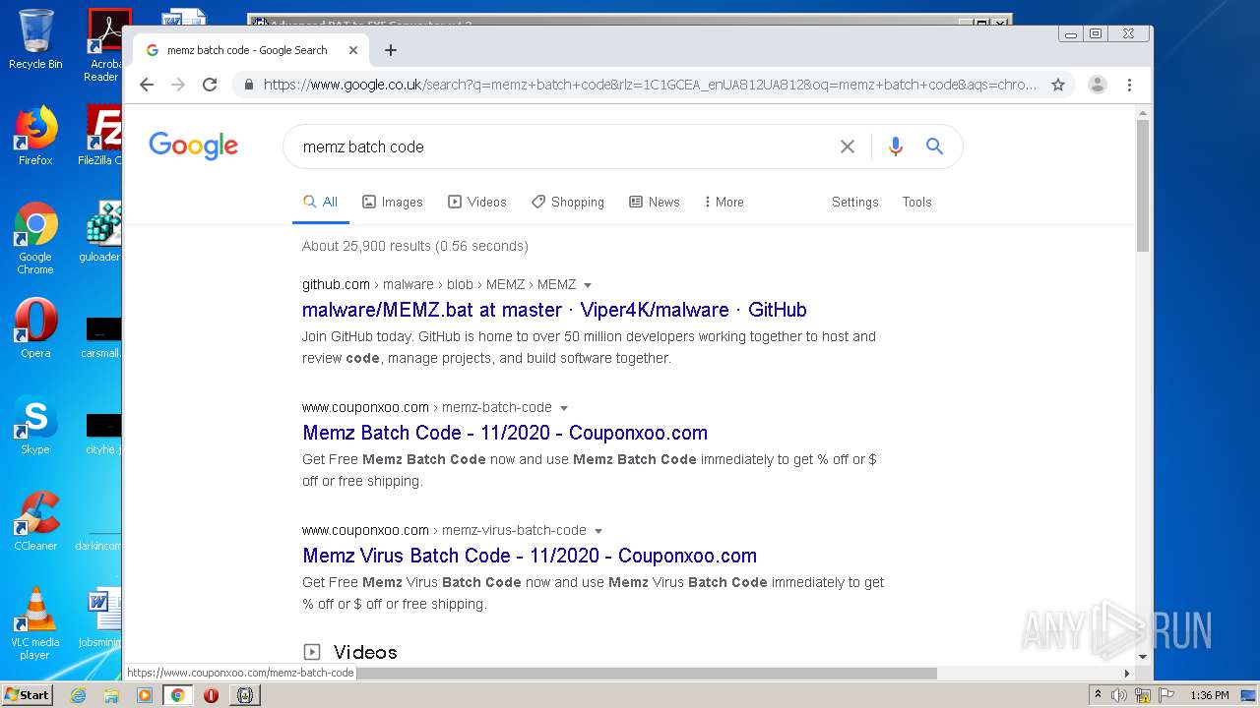Open Skype desktop shortcut

(x=35, y=425)
